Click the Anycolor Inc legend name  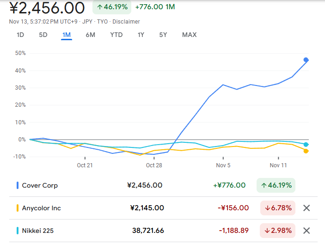(x=42, y=208)
